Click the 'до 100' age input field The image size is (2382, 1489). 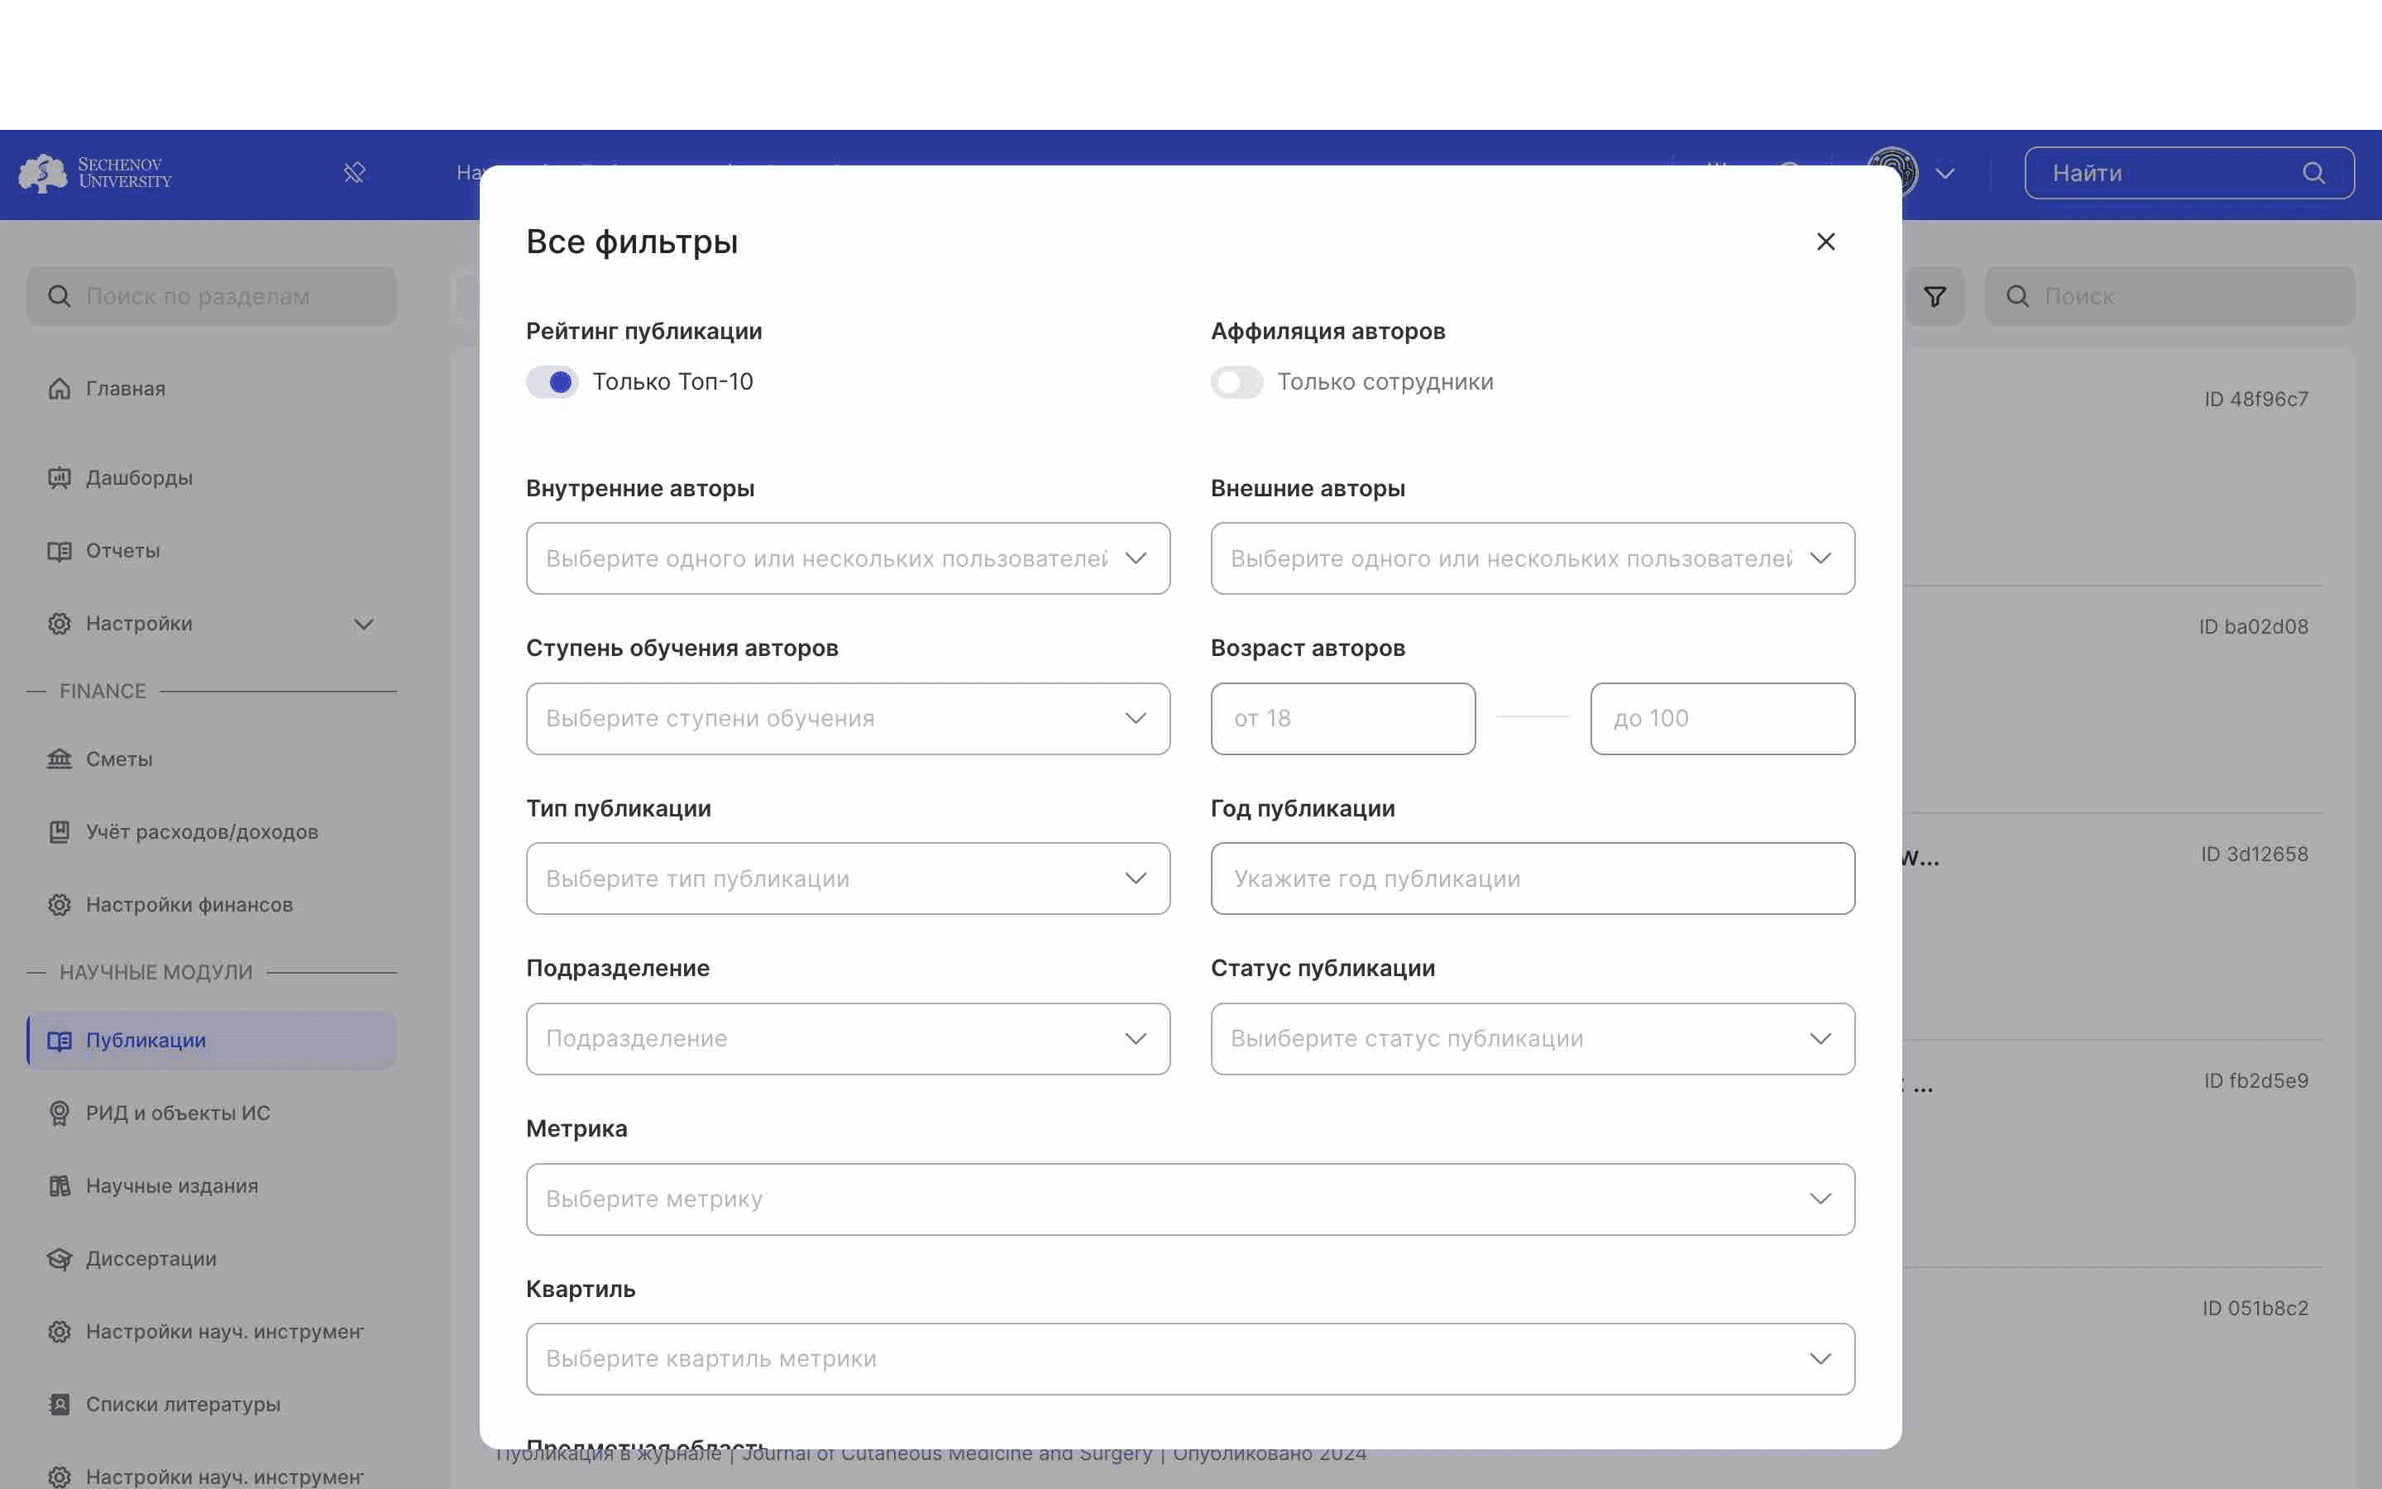1723,719
